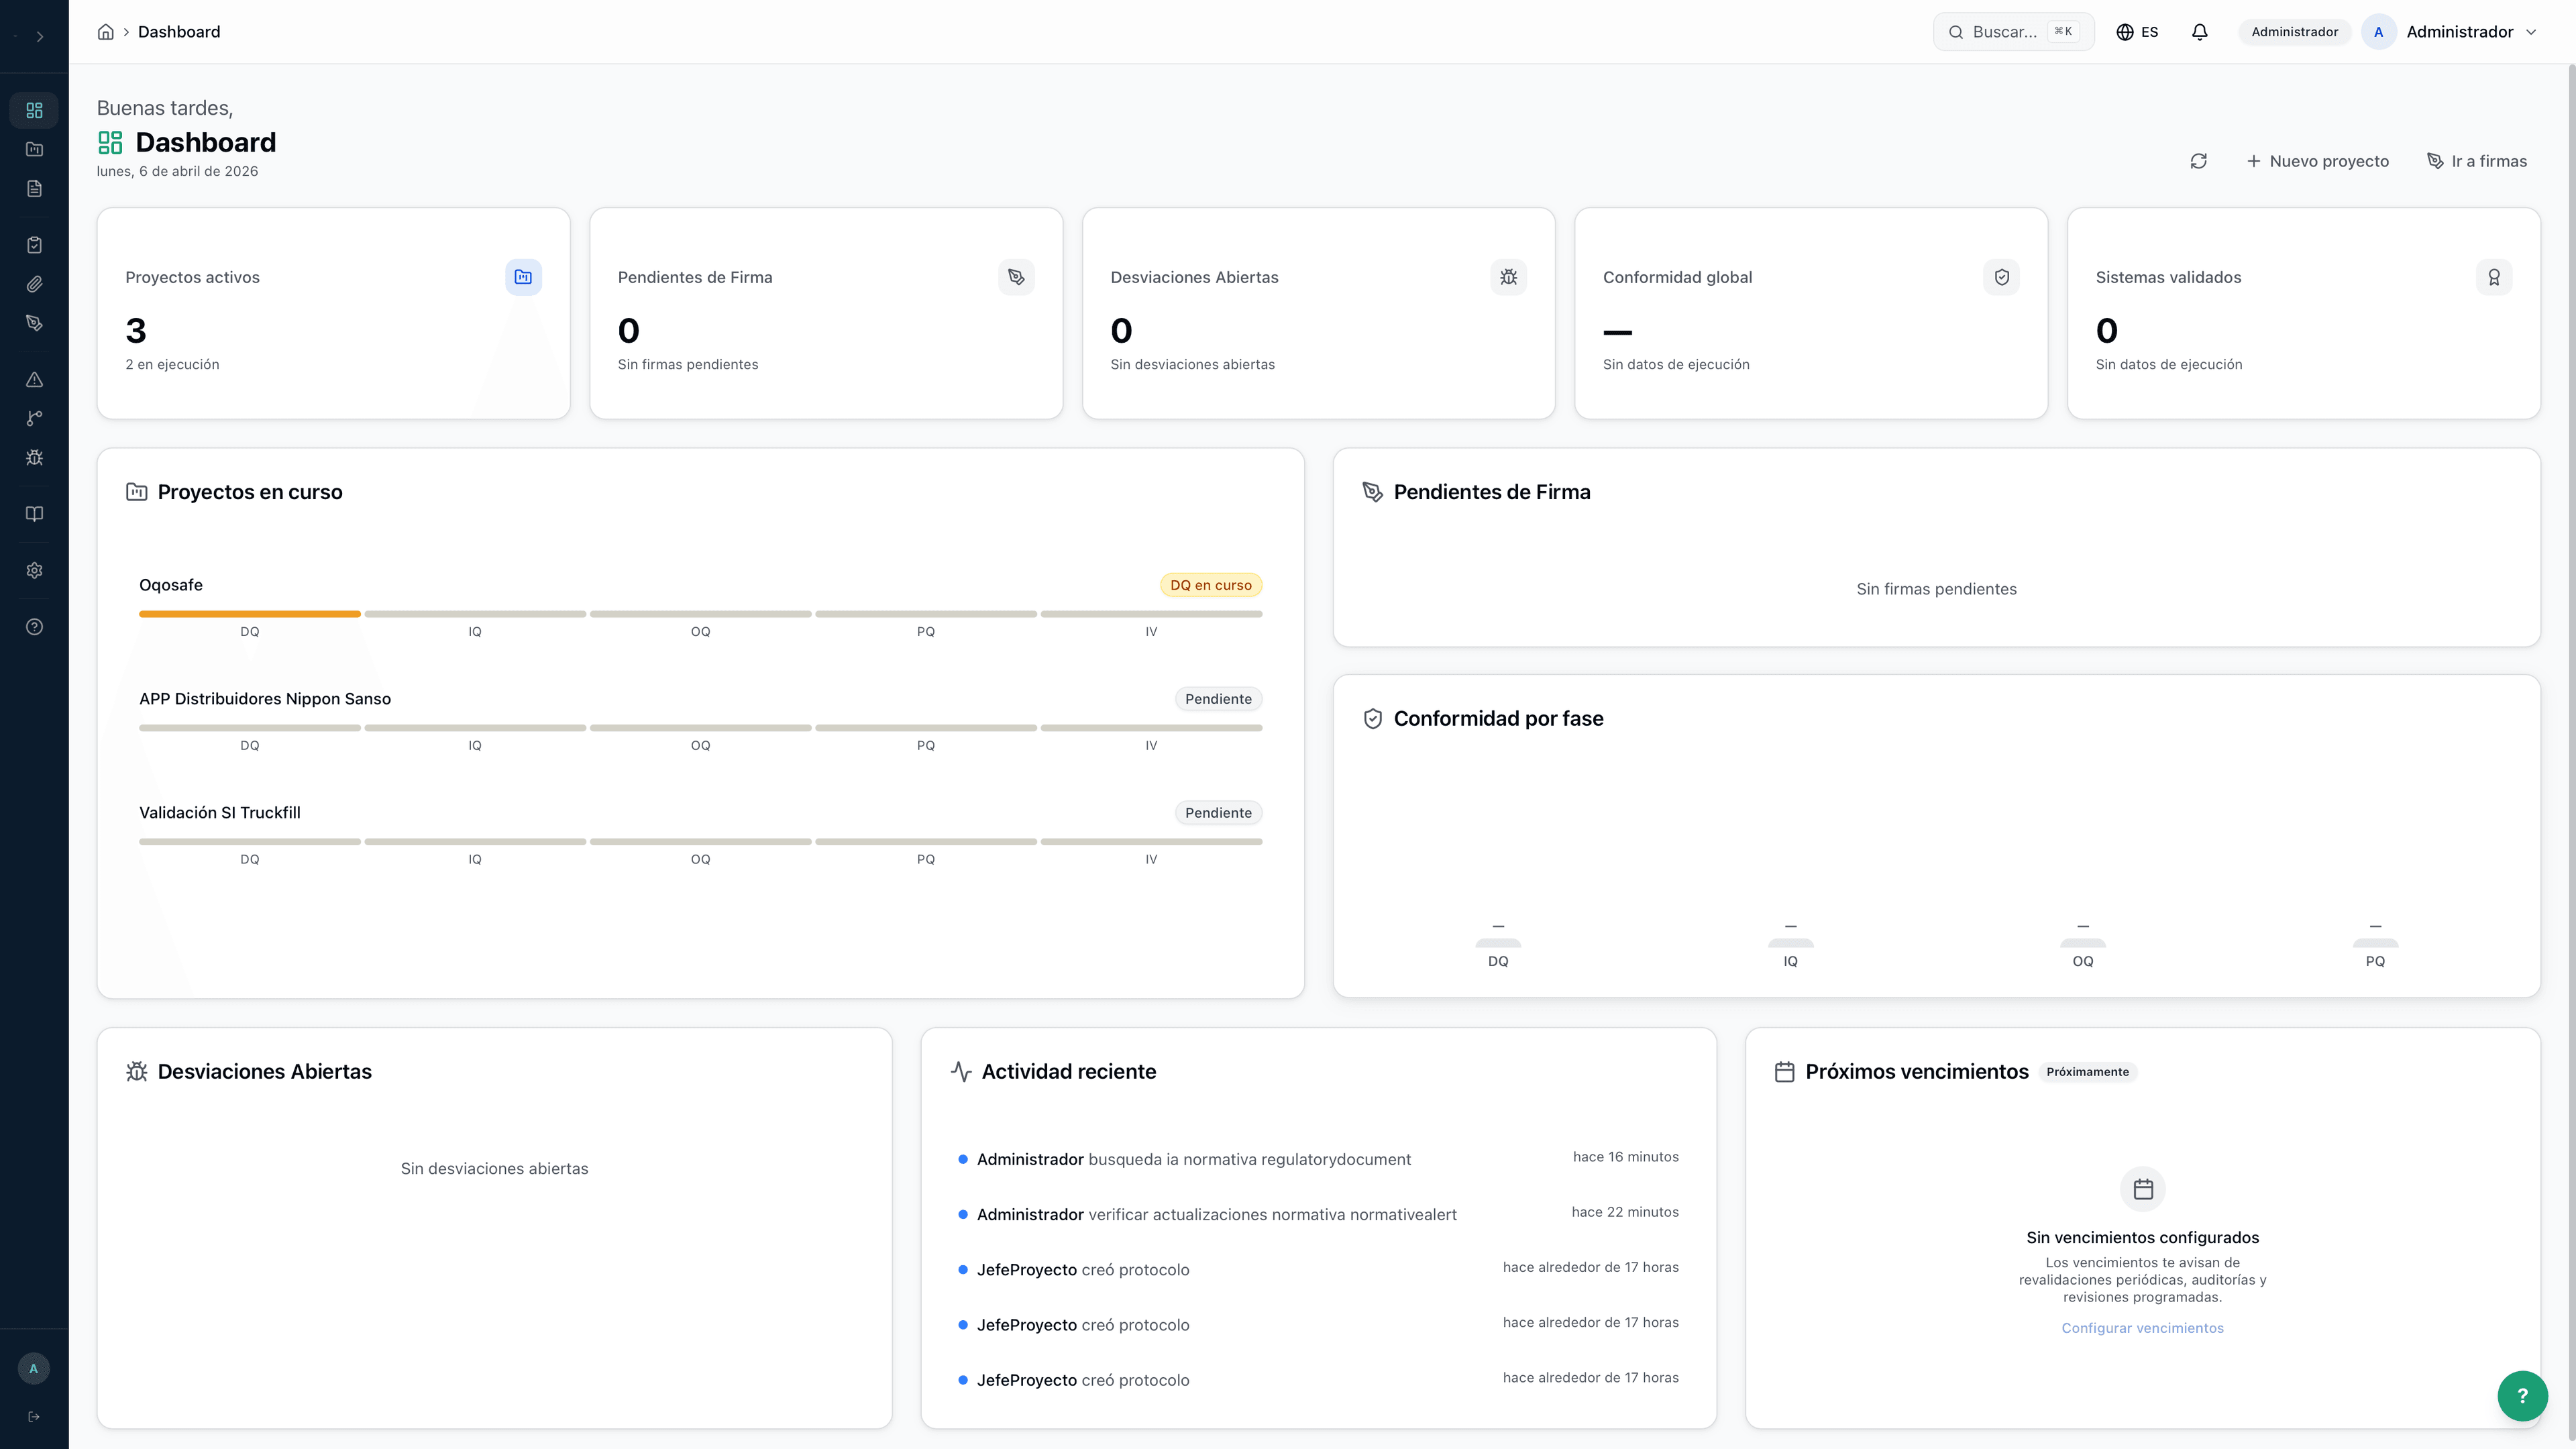The height and width of the screenshot is (1449, 2576).
Task: Open sidebar settings gear
Action: pos(34,569)
